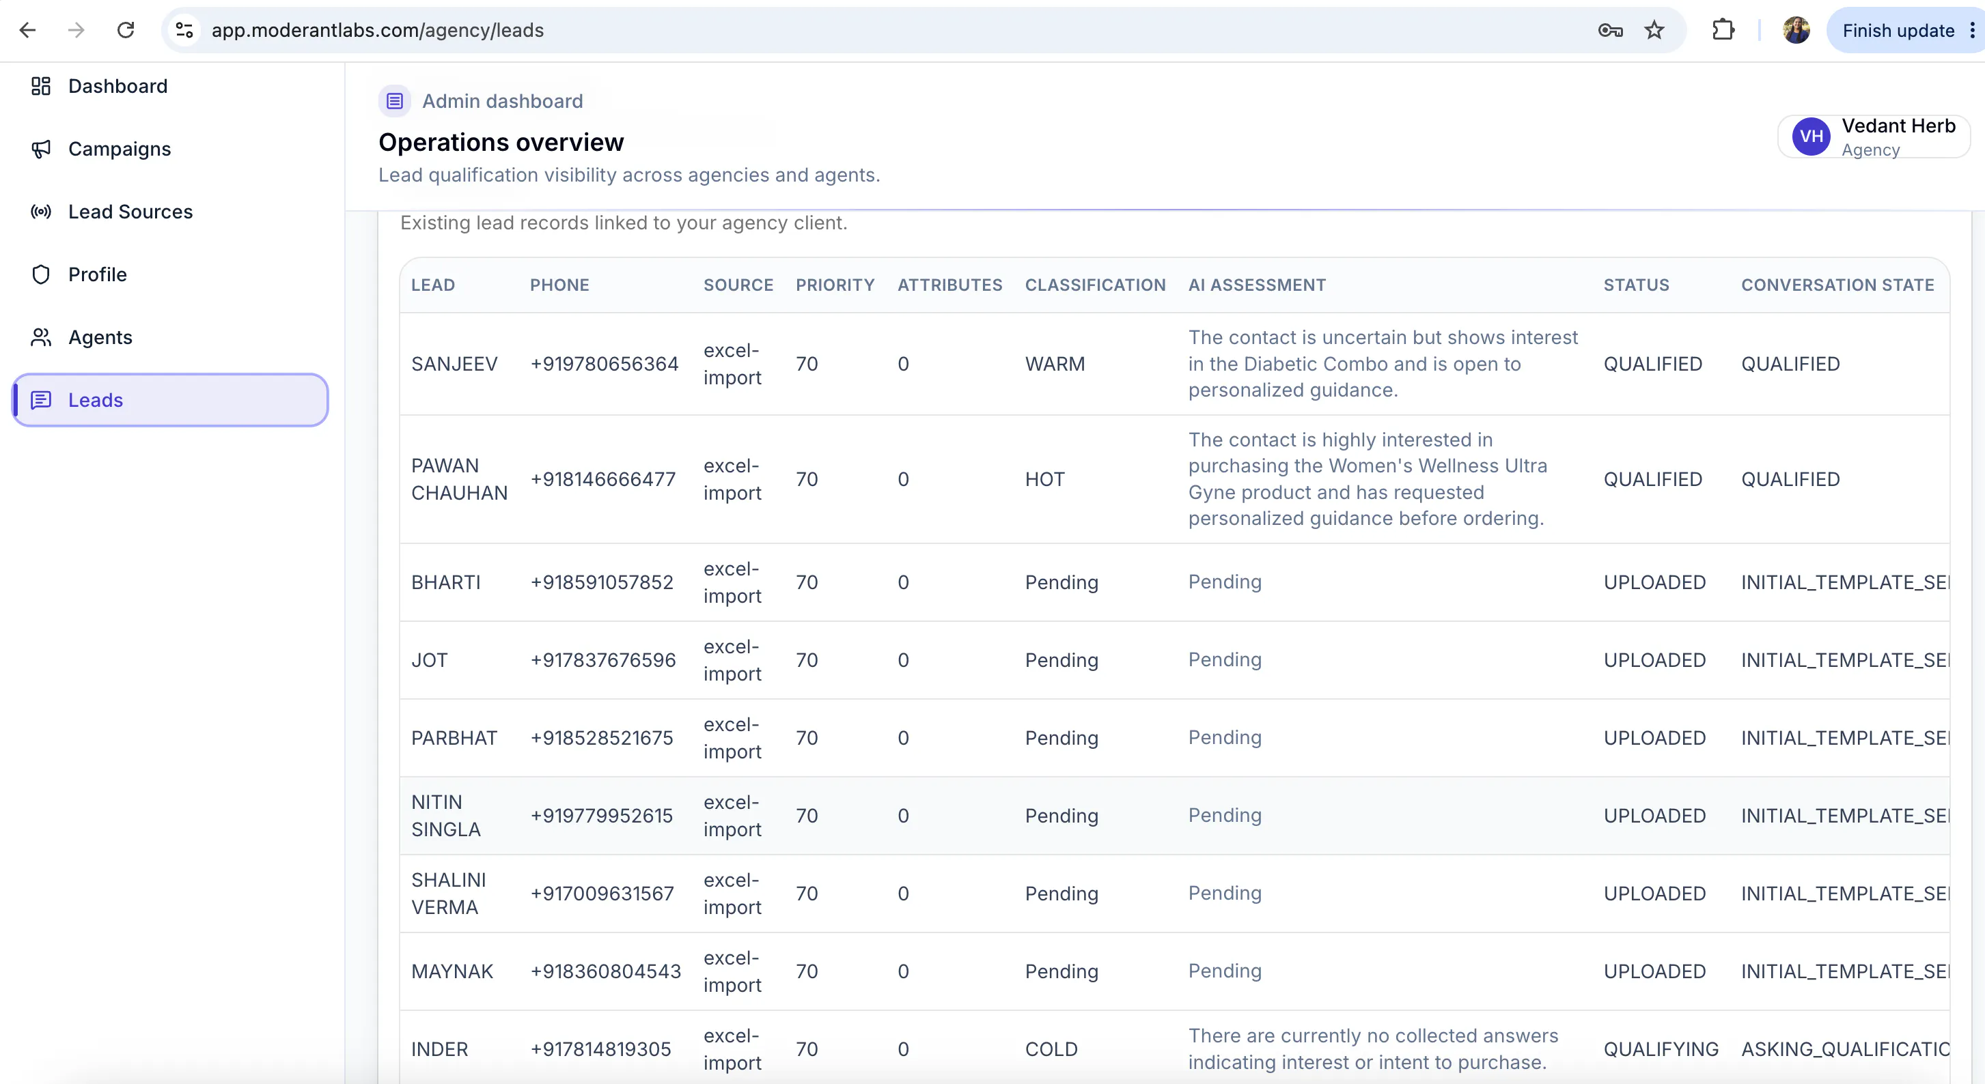The height and width of the screenshot is (1084, 1985).
Task: Click the VH user avatar circle
Action: (x=1811, y=137)
